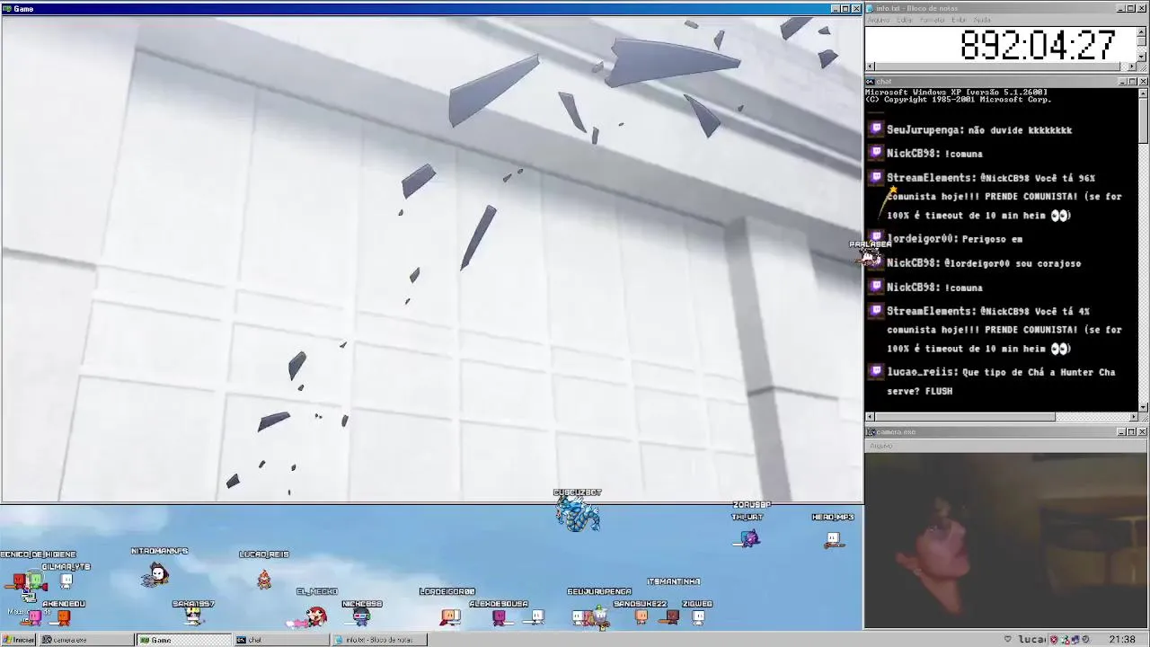The height and width of the screenshot is (647, 1150).
Task: Select the ZIGWEB white character
Action: pos(698,616)
